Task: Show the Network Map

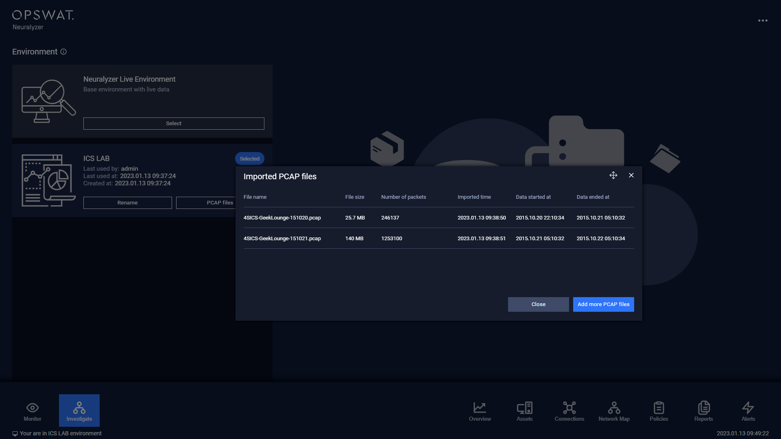Action: 614,411
